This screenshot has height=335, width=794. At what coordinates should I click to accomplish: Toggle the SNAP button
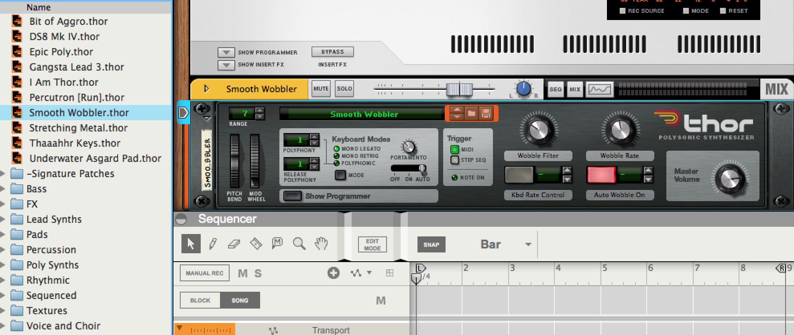[x=432, y=244]
